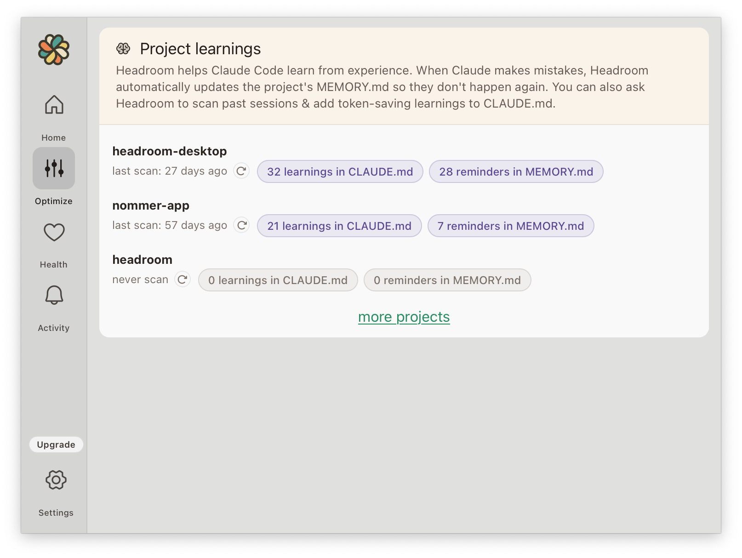Click the Headroom flower logo
This screenshot has width=742, height=558.
point(54,50)
